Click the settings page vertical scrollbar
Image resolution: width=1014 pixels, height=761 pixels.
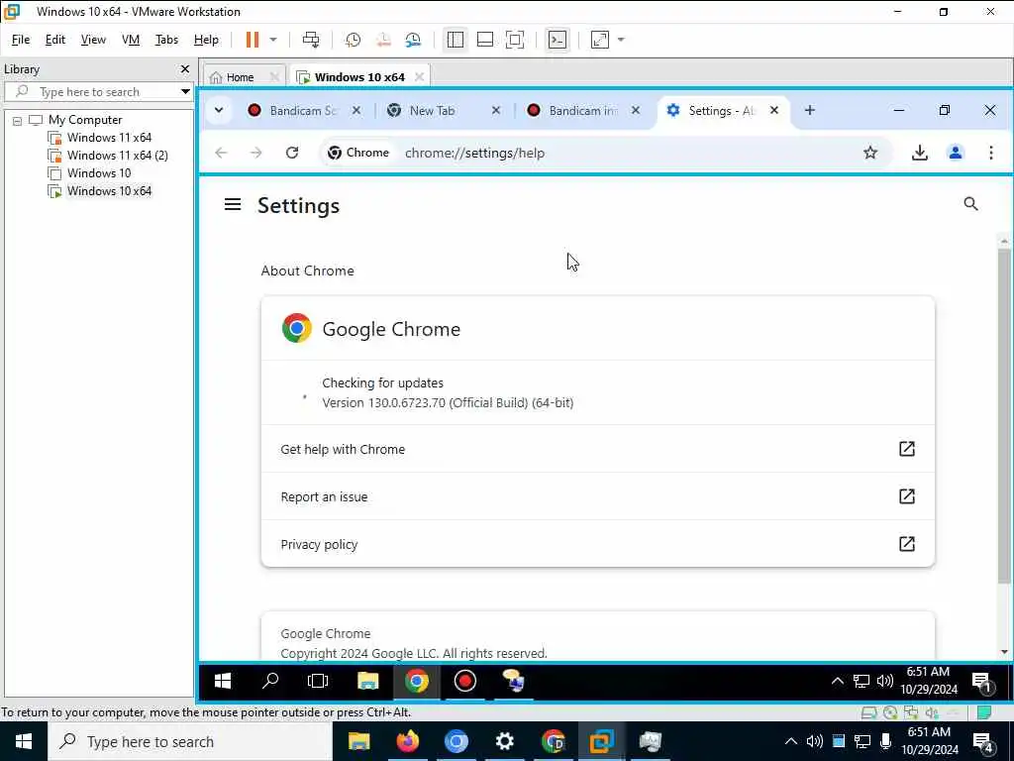tap(1004, 415)
